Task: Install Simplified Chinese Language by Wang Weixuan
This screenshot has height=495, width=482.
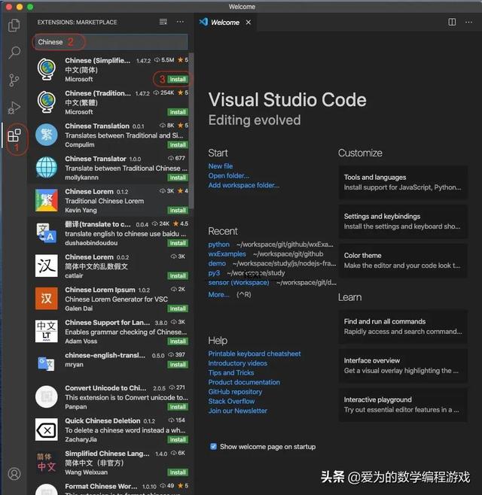Action: 177,472
